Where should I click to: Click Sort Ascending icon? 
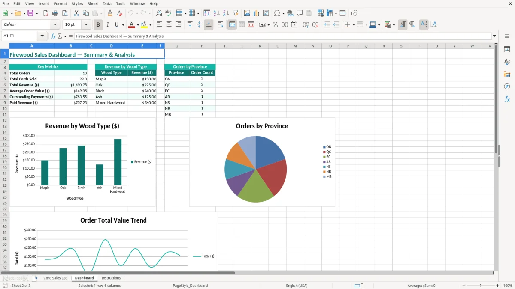217,13
